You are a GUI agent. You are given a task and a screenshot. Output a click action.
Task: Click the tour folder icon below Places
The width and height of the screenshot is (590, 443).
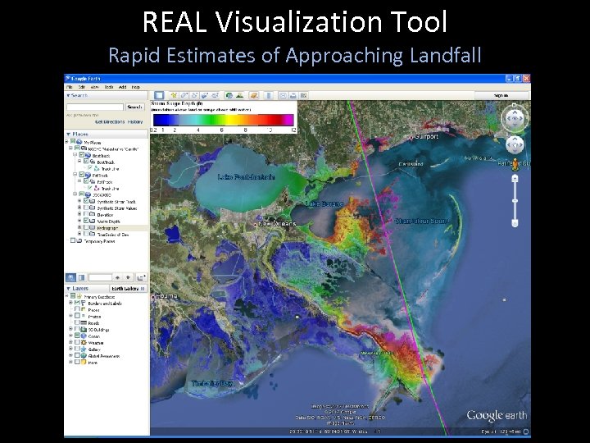[x=141, y=277]
